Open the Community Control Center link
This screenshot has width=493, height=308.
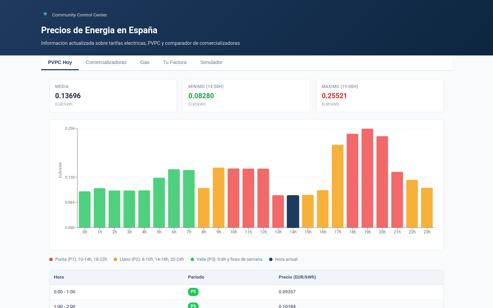[x=79, y=15]
